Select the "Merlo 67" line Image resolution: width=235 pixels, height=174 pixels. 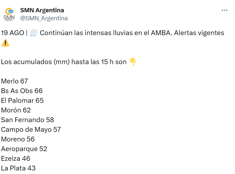click(x=14, y=81)
